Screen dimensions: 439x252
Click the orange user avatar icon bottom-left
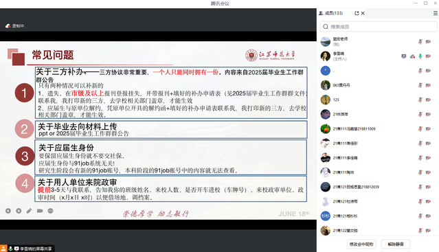[x=3, y=249]
